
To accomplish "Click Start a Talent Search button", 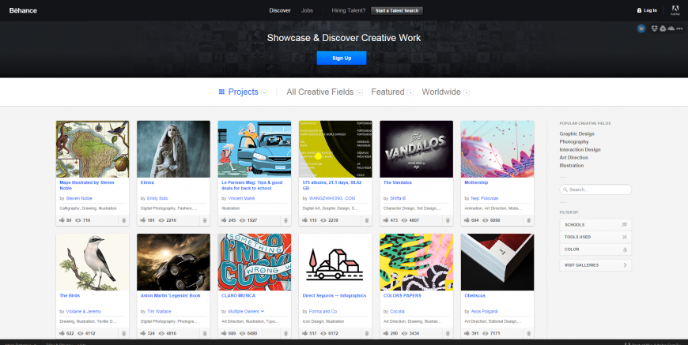I will tap(398, 10).
